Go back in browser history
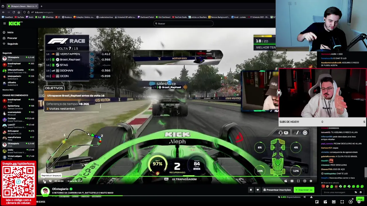 point(3,12)
